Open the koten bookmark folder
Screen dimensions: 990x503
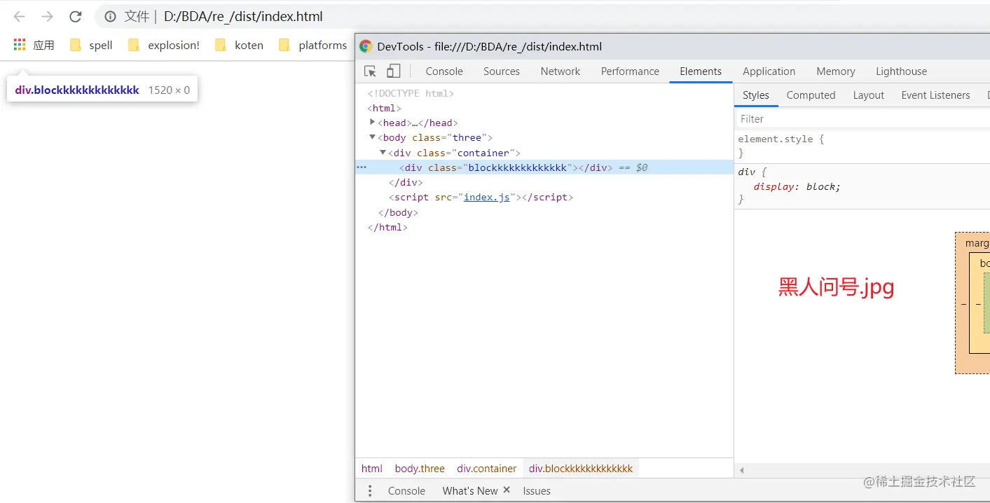239,45
